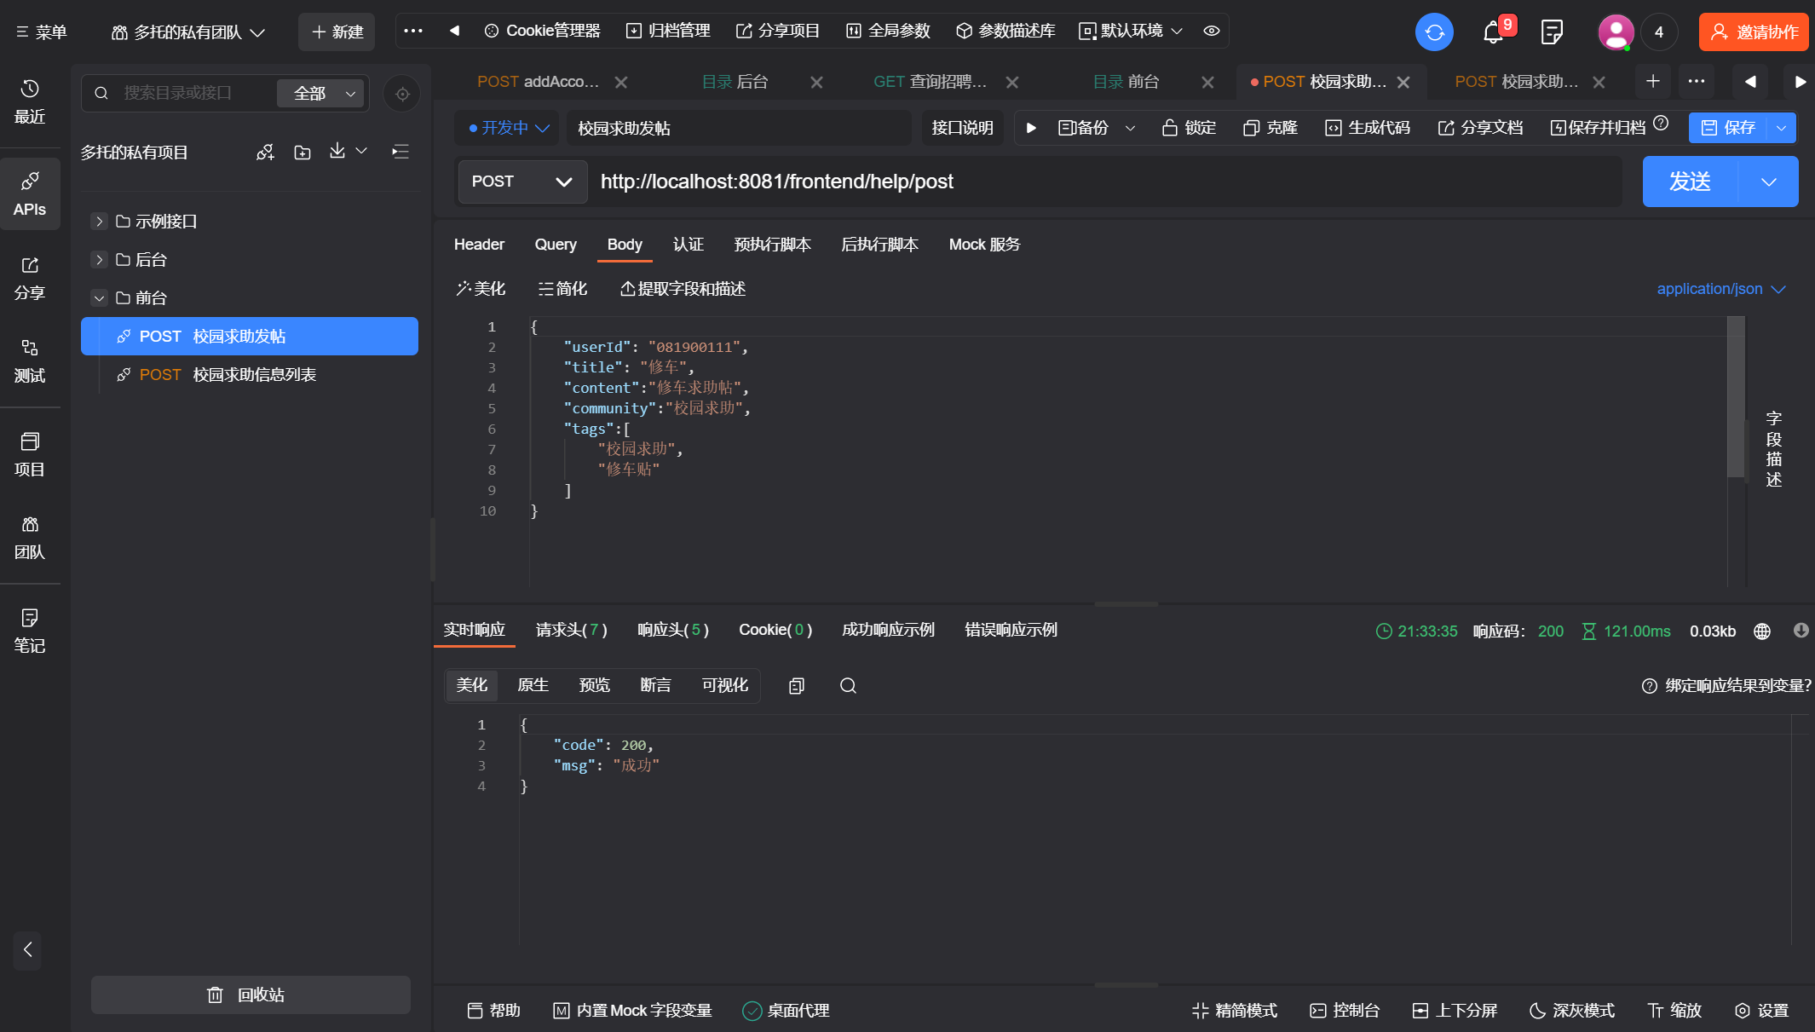This screenshot has width=1815, height=1032.
Task: Search the response with magnifier icon
Action: coord(848,686)
